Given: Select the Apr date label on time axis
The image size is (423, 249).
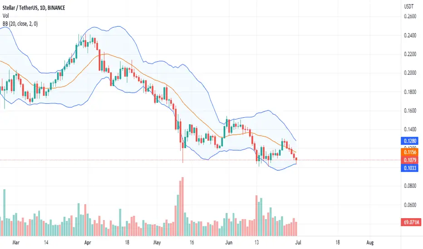Looking at the screenshot, I should click(88, 243).
